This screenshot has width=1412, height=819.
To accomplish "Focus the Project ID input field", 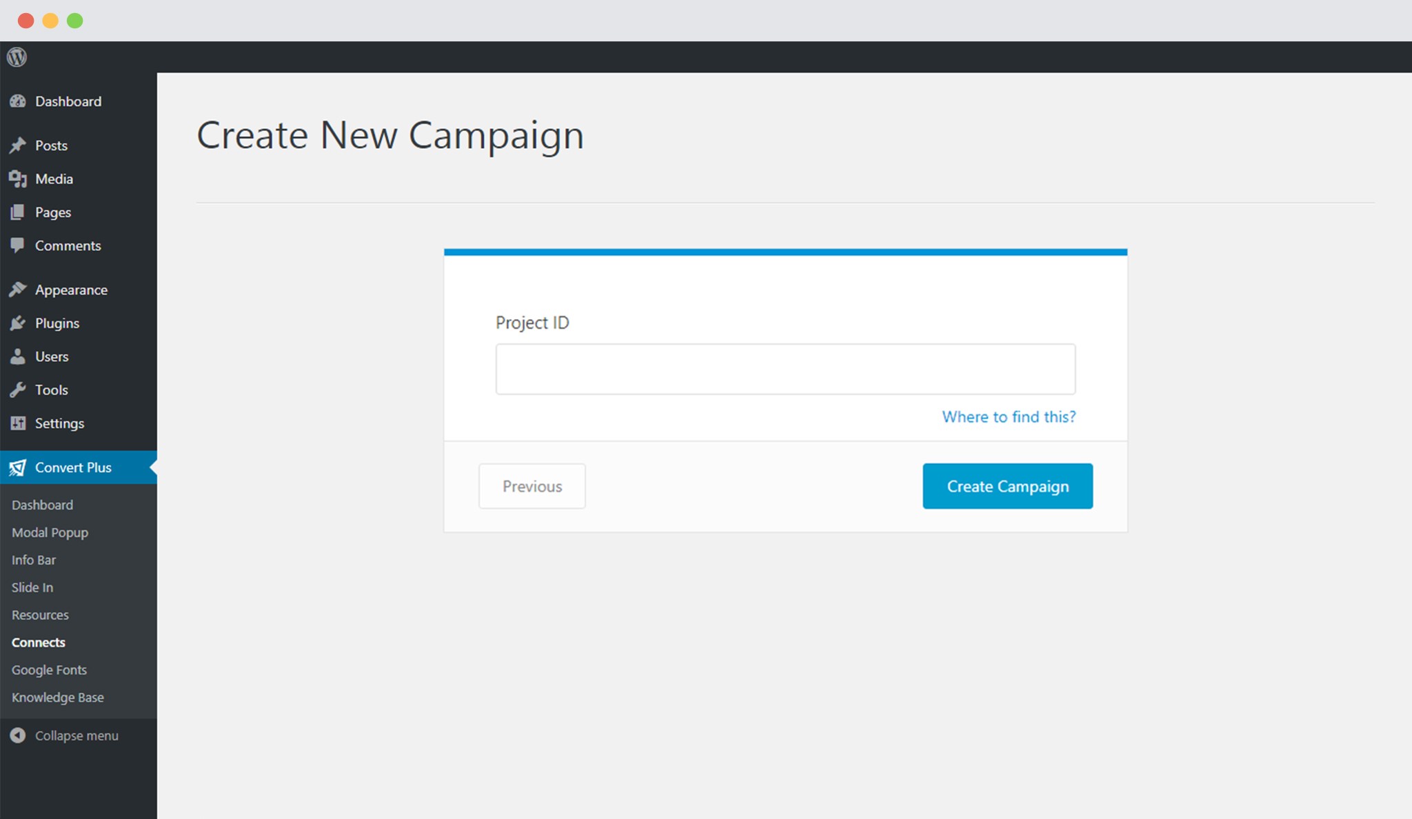I will pos(785,370).
